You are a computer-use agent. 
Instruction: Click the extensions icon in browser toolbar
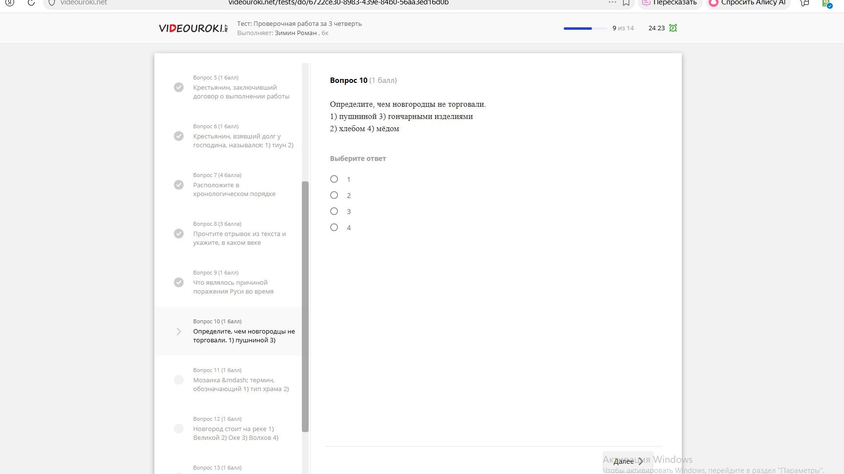805,2
